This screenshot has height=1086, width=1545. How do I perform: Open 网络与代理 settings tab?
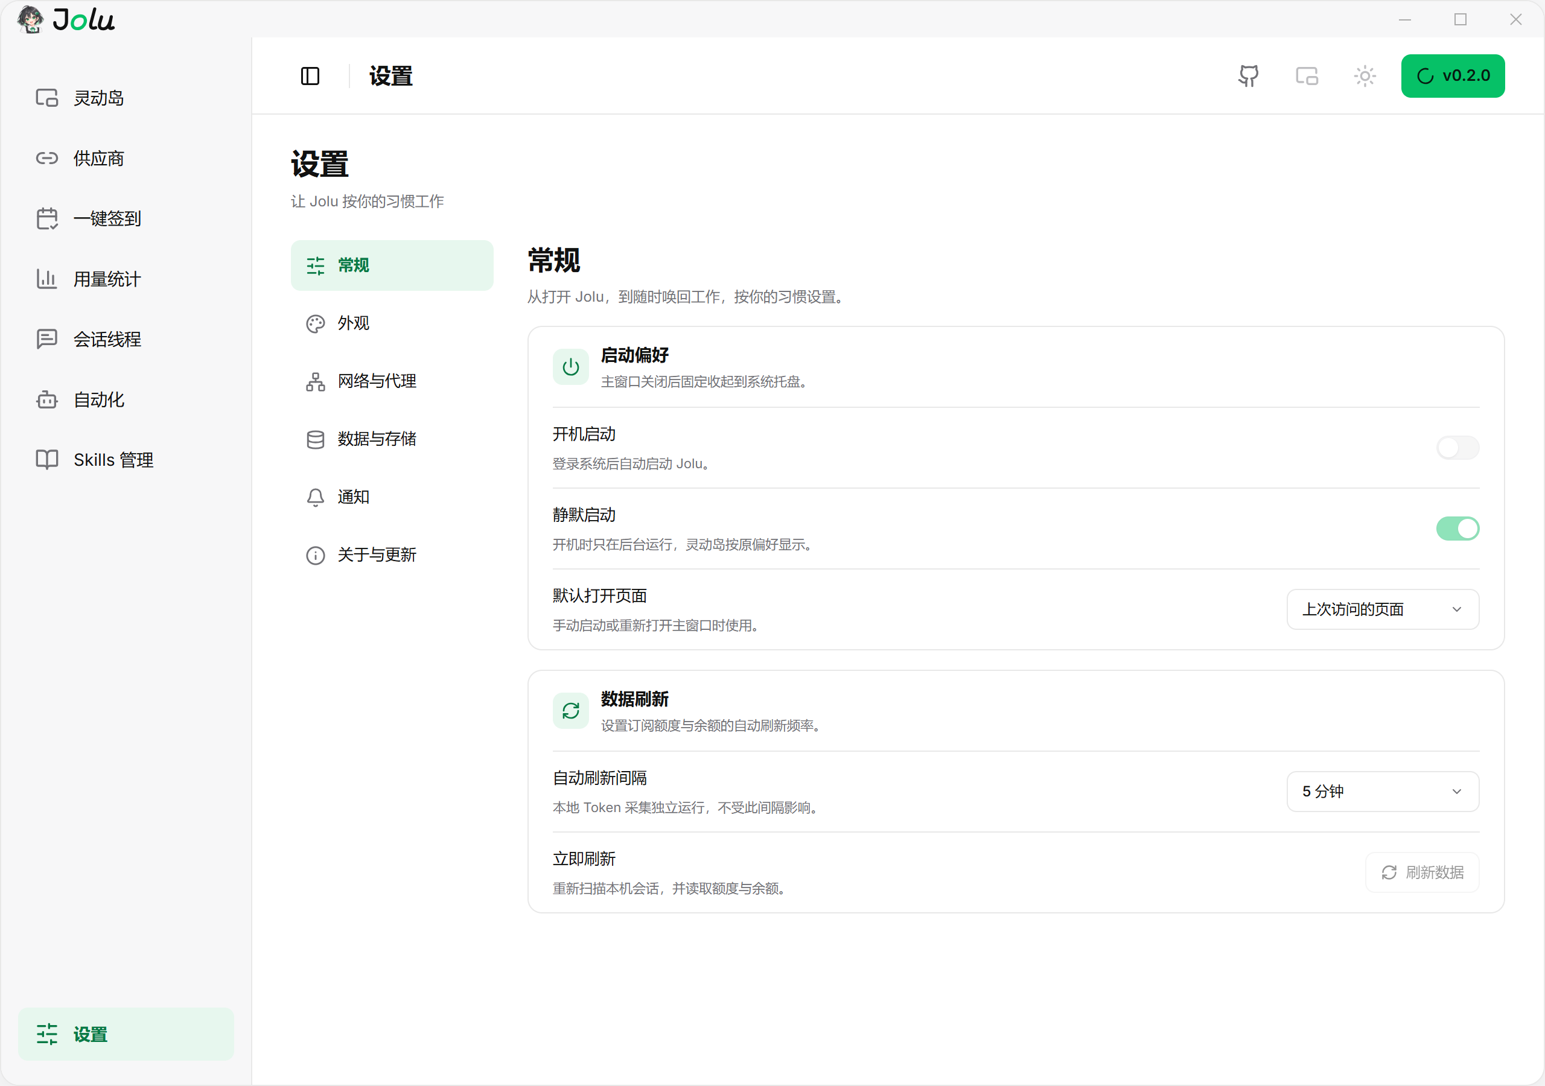392,381
